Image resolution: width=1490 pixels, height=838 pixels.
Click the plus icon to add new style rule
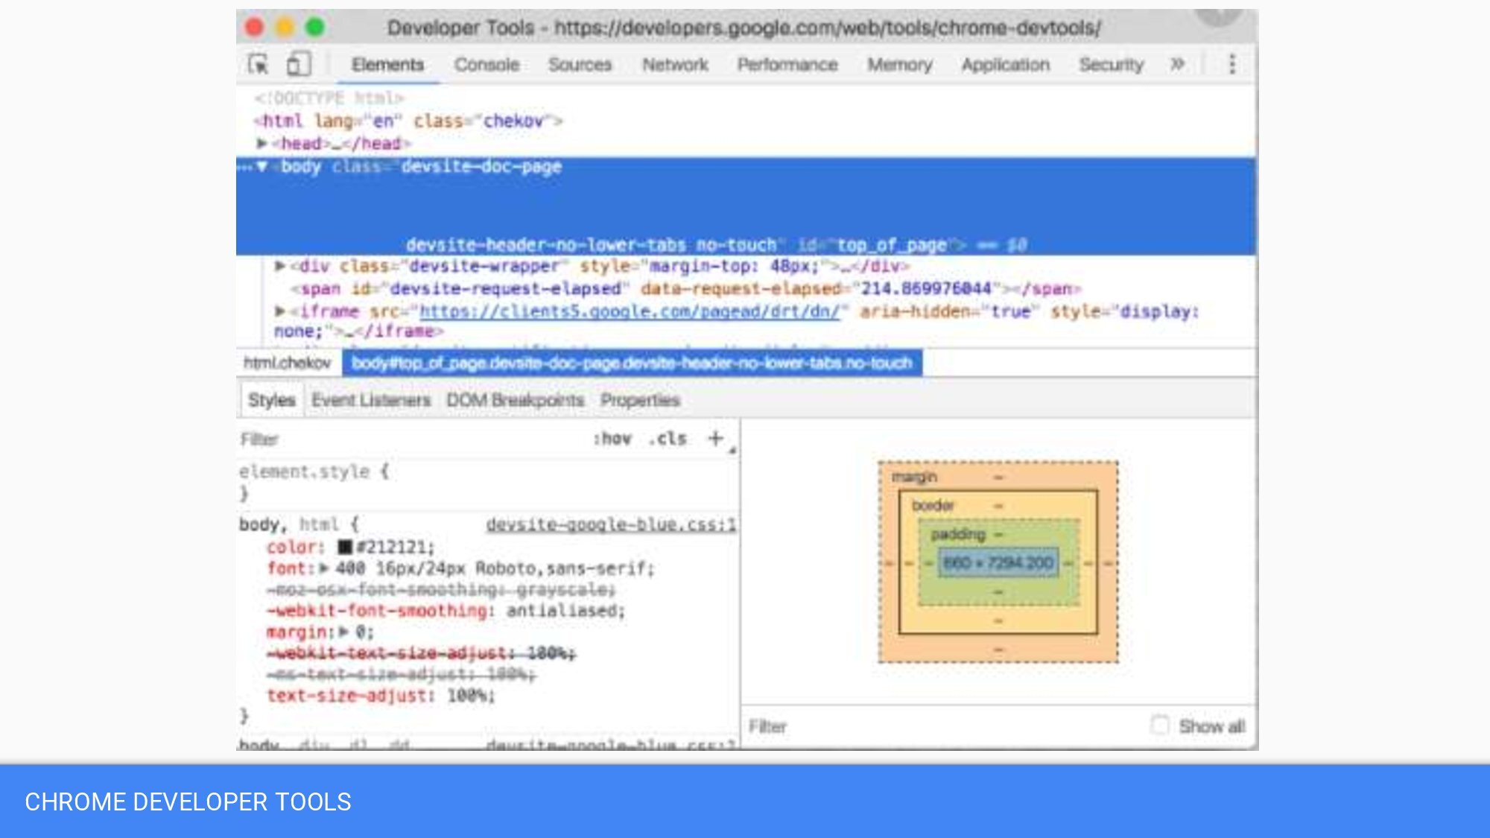click(x=715, y=438)
